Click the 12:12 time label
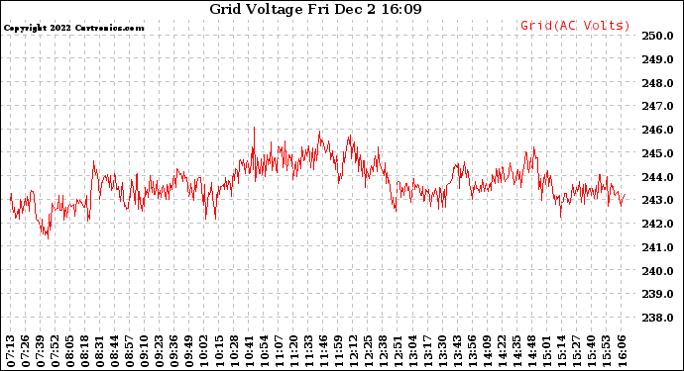This screenshot has height=371, width=684. coord(352,351)
